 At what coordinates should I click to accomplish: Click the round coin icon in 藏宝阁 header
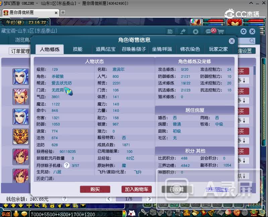click(196, 32)
